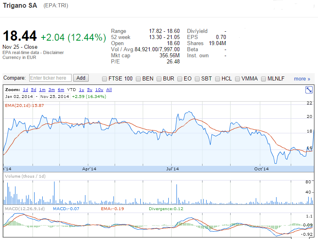The image size is (318, 239).
Task: Set zoom to 1d
Action: [25, 89]
